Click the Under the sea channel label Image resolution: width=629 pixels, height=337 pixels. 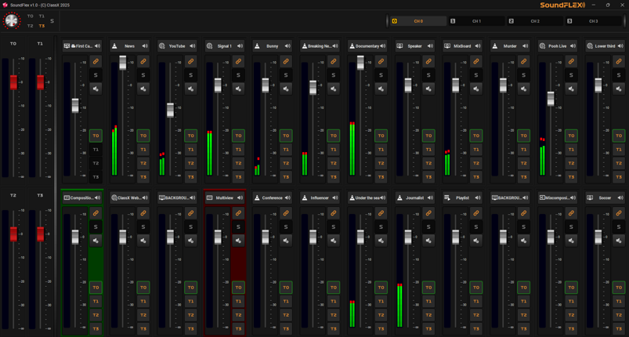tap(367, 197)
